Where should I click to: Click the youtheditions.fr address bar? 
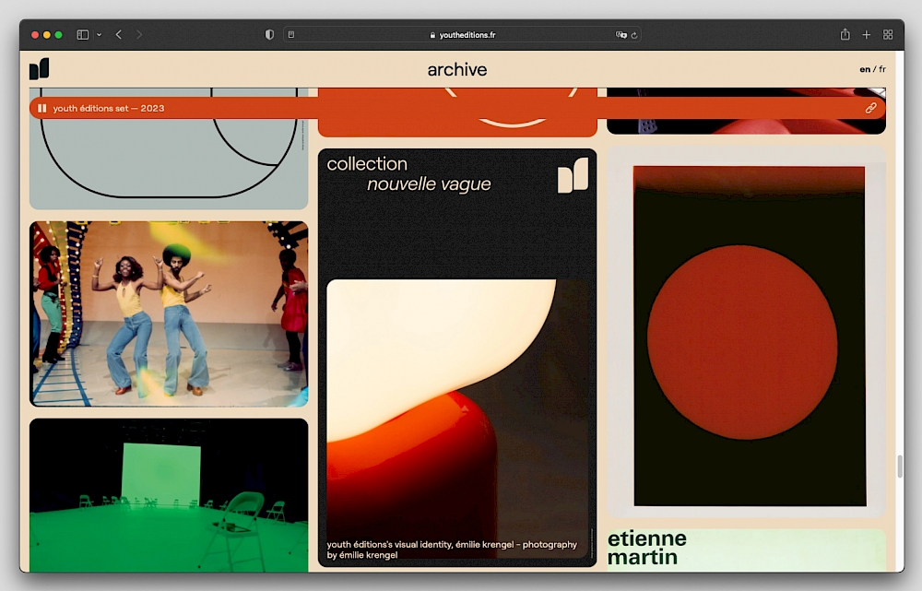click(461, 35)
